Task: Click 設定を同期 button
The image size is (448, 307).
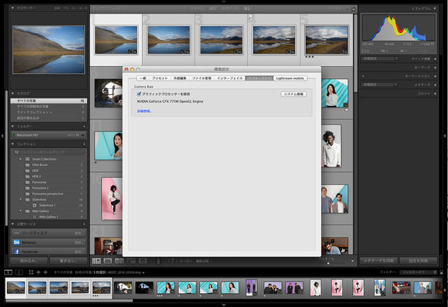Action: tap(418, 261)
